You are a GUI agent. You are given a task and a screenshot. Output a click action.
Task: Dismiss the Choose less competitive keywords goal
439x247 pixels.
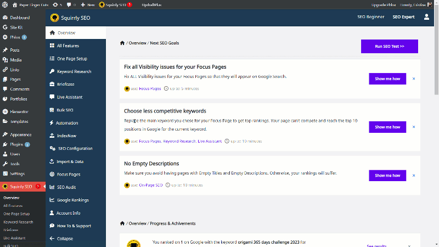[x=414, y=127]
